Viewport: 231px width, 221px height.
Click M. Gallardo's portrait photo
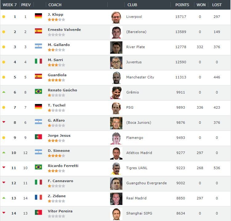click(x=116, y=47)
